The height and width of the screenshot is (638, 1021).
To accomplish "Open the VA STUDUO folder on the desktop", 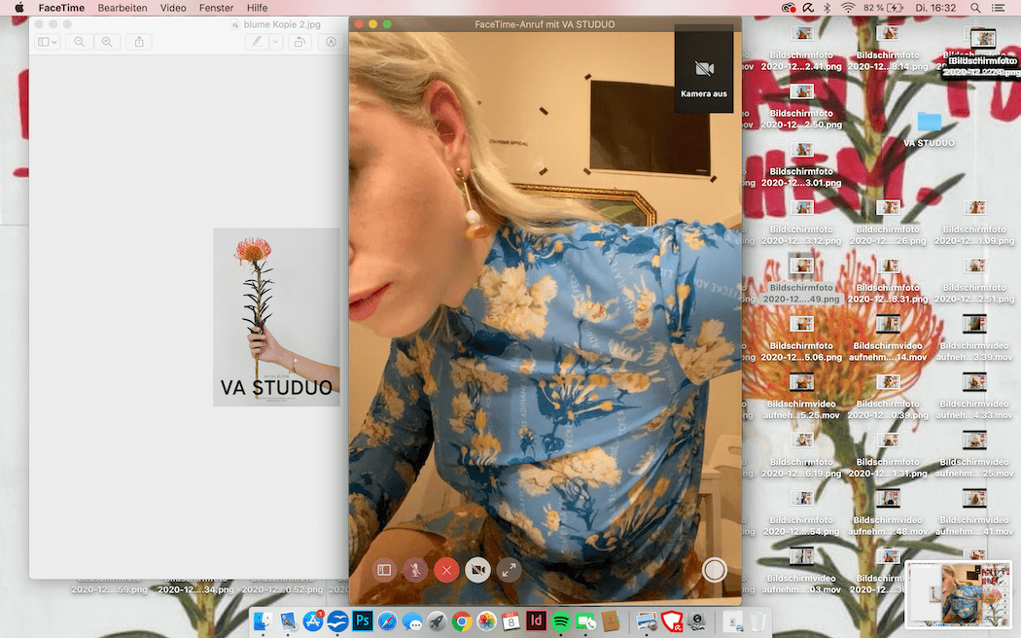I will (929, 123).
